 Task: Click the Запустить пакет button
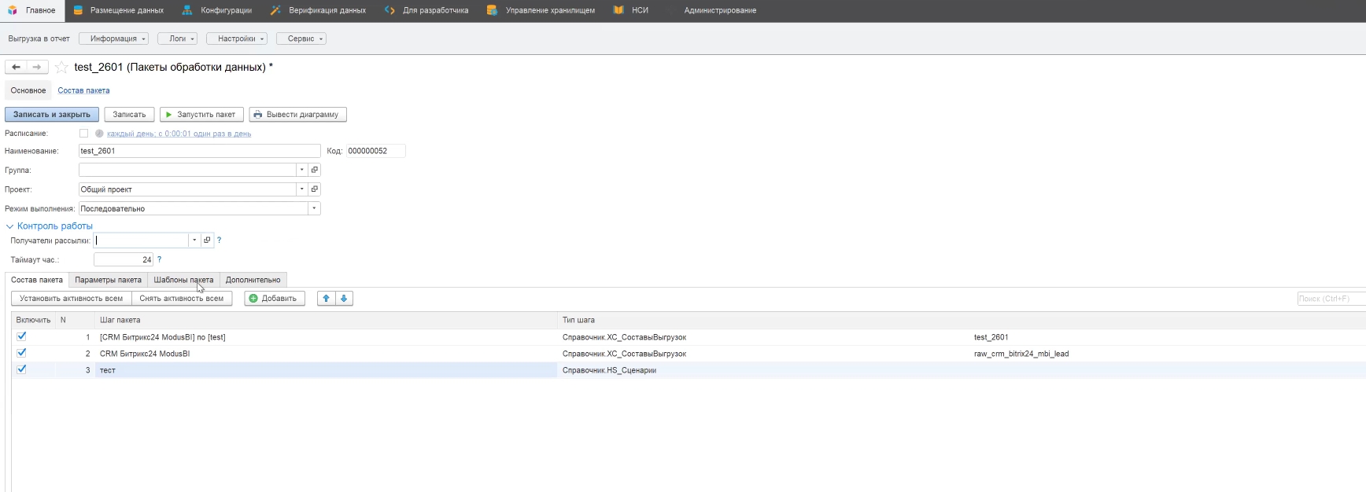point(201,115)
